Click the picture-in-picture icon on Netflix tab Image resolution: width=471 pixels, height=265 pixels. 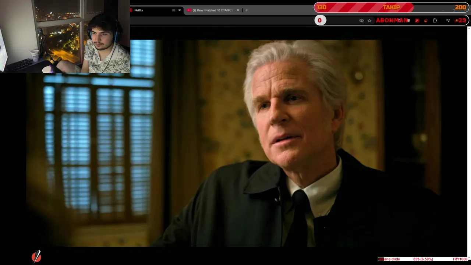pos(173,10)
